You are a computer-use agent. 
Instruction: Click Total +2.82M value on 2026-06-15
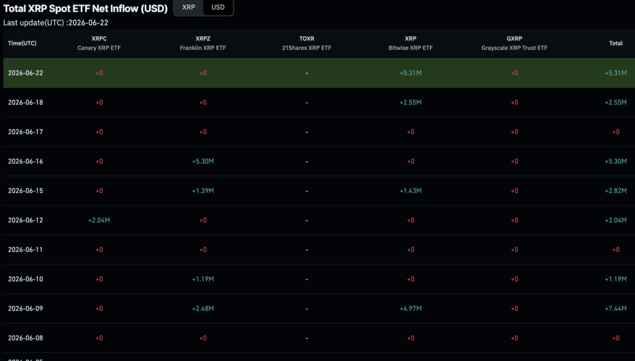pos(616,191)
